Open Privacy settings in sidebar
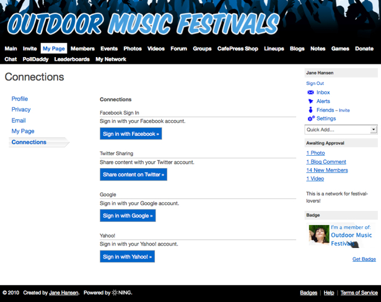Image resolution: width=381 pixels, height=302 pixels. pos(21,109)
